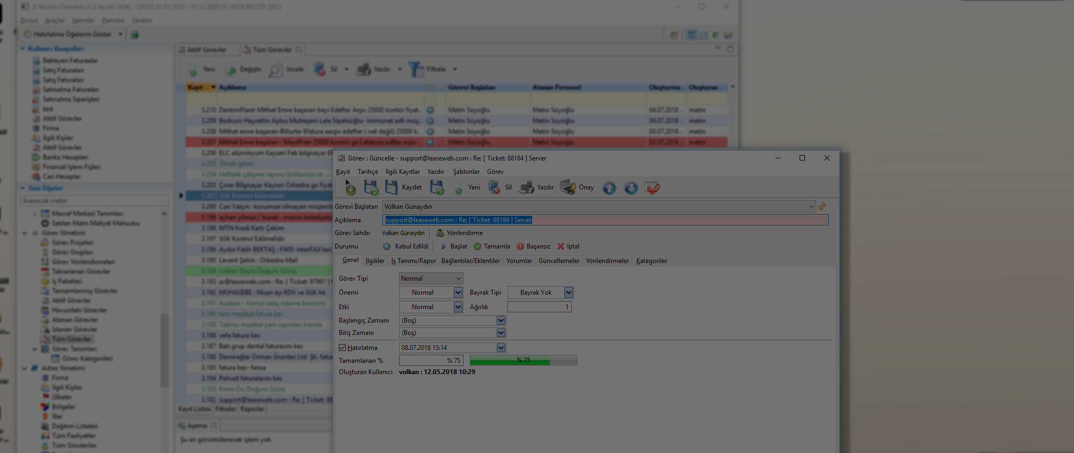Uncheck the Hatırlatma reminder checkbox
The image size is (1074, 453).
click(x=342, y=348)
